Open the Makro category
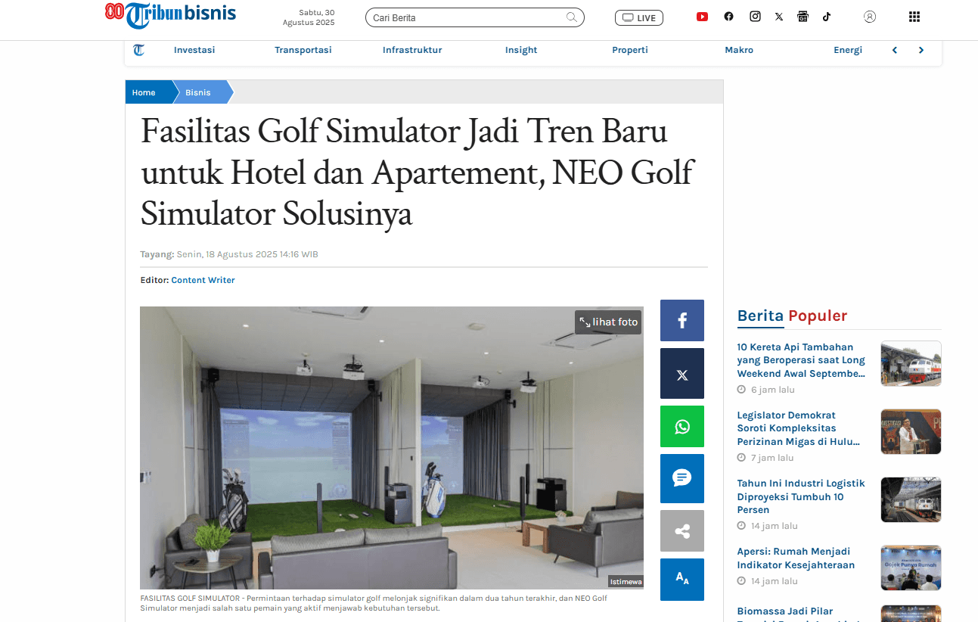This screenshot has width=978, height=622. [739, 50]
